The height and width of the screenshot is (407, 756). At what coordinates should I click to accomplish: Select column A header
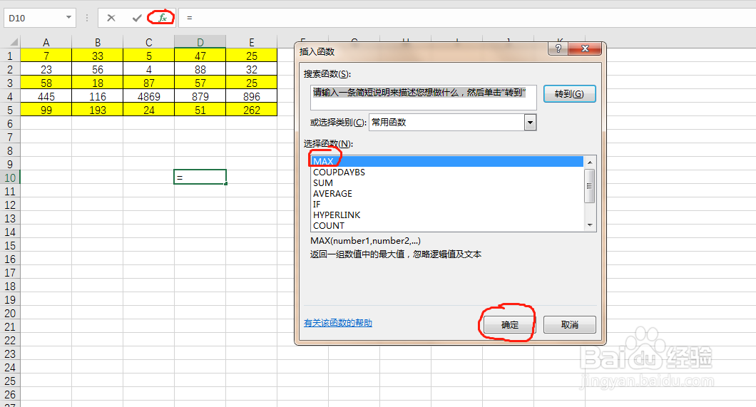46,42
